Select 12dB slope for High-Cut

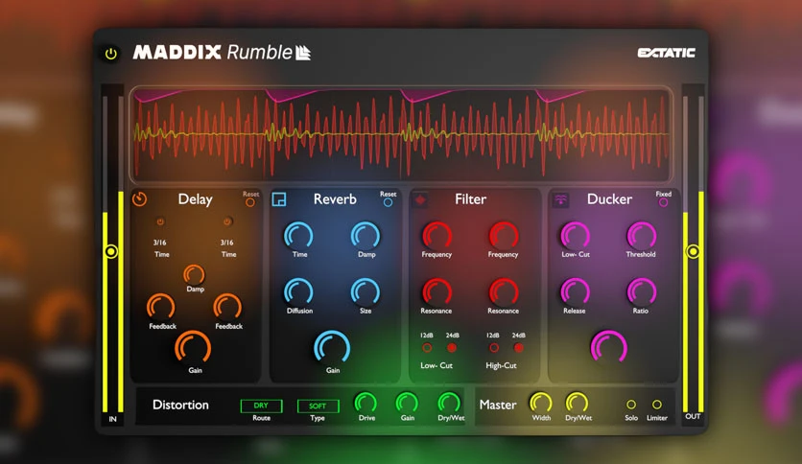[494, 348]
